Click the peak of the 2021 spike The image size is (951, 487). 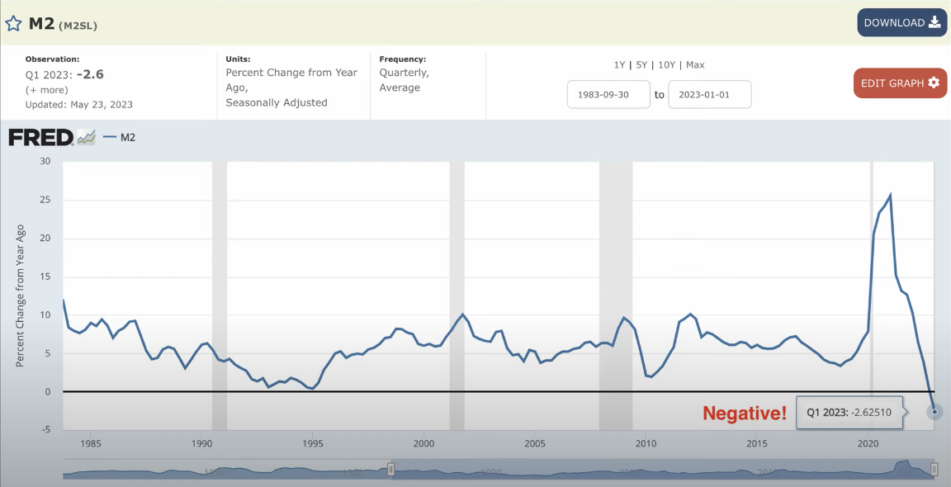(890, 196)
